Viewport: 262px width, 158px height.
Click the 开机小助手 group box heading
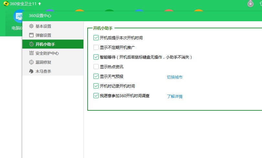[103, 28]
